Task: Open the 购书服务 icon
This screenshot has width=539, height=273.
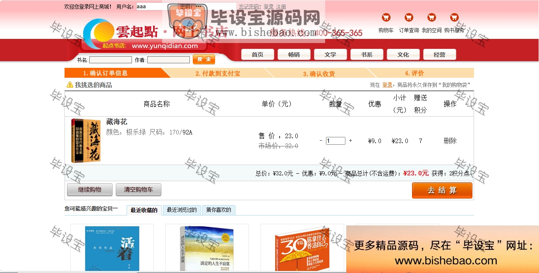Action: (x=454, y=17)
